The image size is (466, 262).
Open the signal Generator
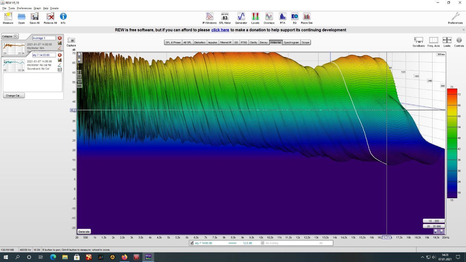(x=241, y=18)
